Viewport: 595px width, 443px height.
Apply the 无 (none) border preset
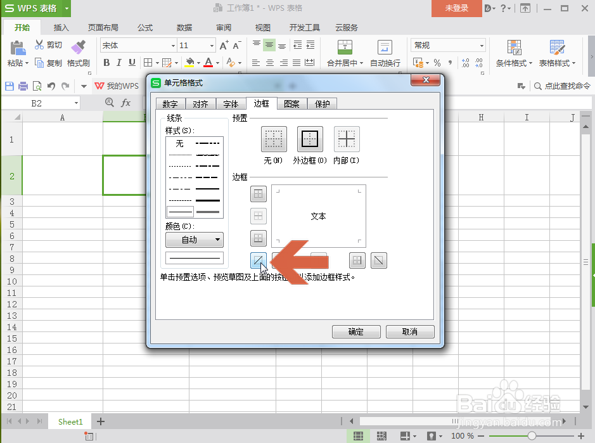coord(274,139)
